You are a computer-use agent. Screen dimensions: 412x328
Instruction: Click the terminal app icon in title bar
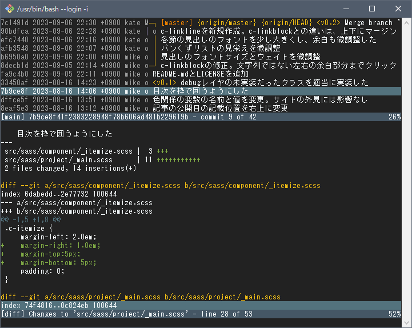pyautogui.click(x=7, y=9)
